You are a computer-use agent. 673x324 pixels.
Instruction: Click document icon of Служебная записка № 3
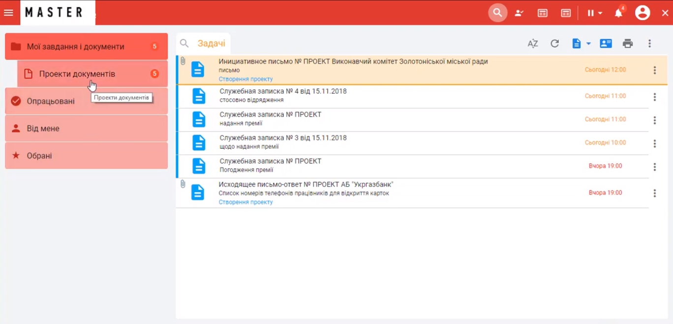199,142
